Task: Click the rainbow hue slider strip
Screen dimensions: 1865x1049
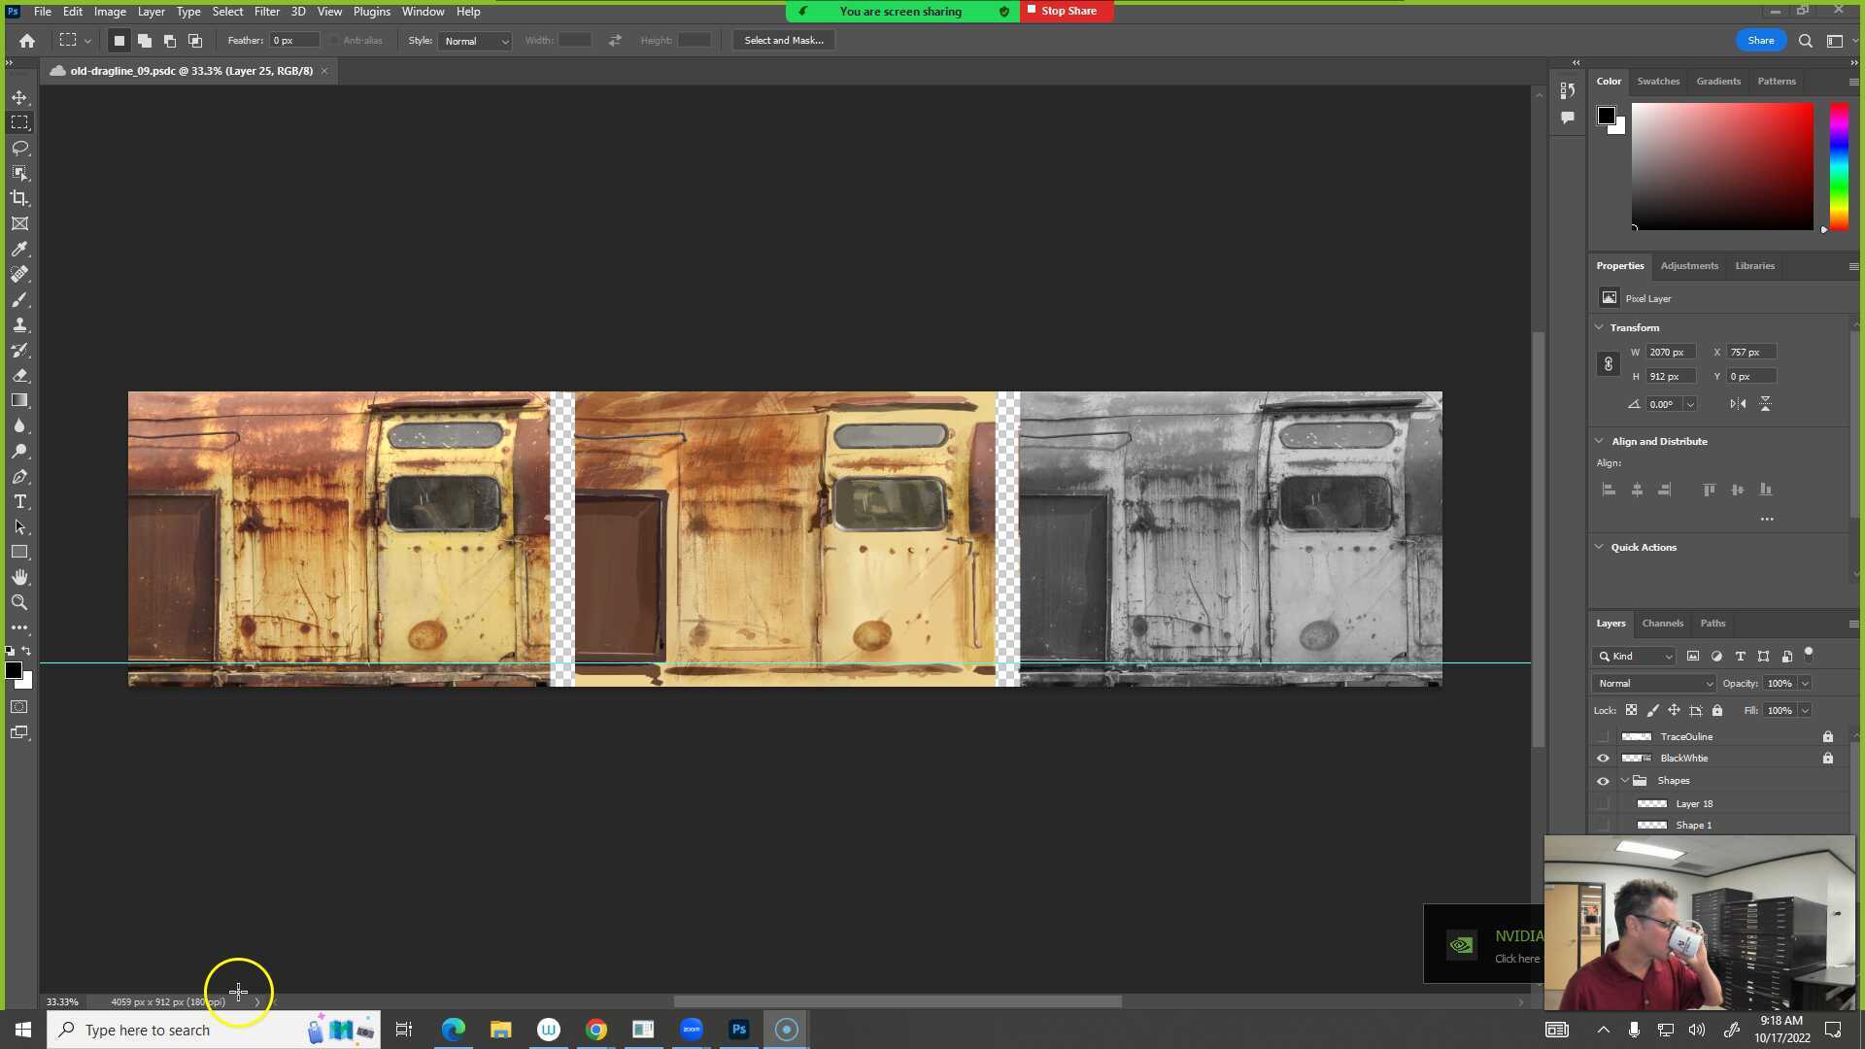Action: coord(1839,165)
